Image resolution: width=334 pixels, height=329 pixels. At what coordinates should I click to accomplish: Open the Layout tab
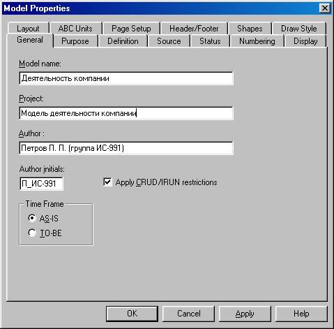tap(28, 29)
